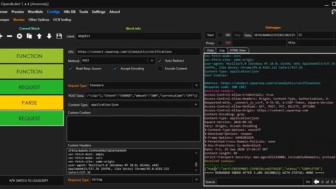Select the last REQUEST block
The image size is (336, 189).
31,118
